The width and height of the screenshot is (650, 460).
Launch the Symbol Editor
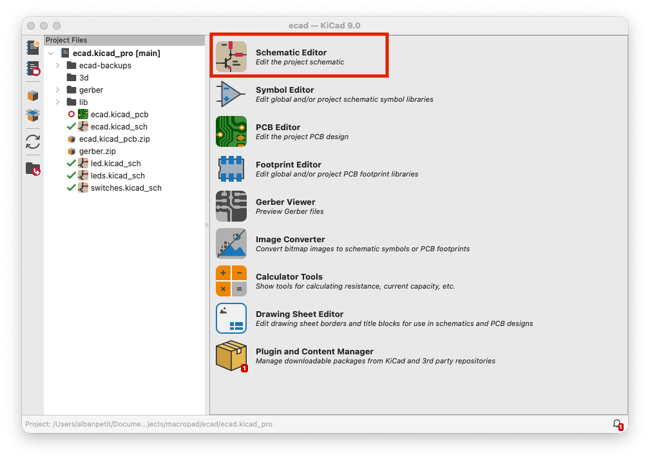[231, 95]
